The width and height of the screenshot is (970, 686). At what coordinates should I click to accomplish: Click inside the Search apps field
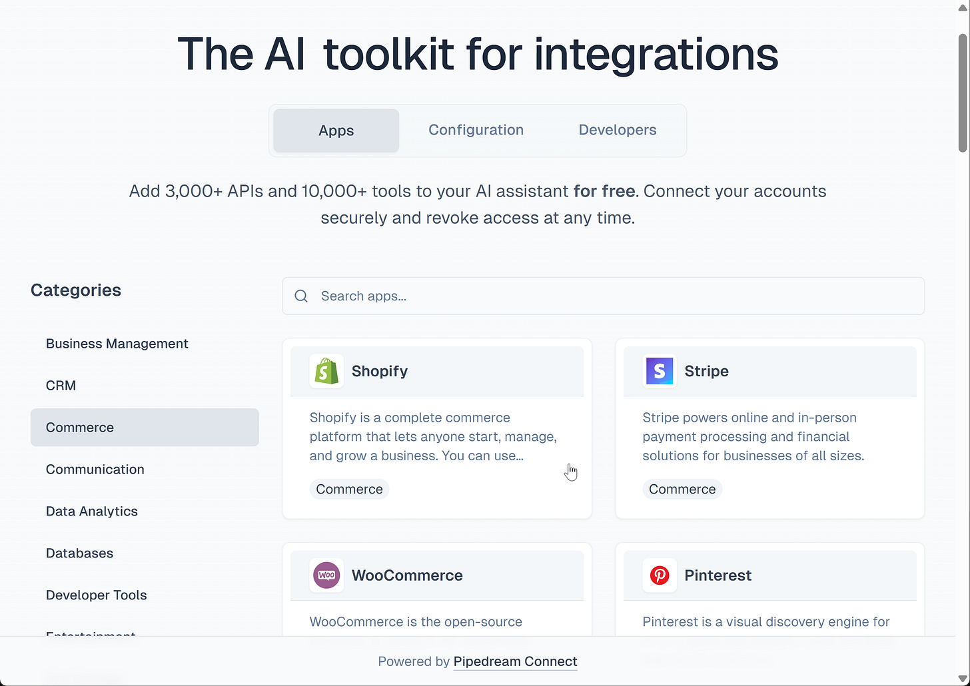466,296
